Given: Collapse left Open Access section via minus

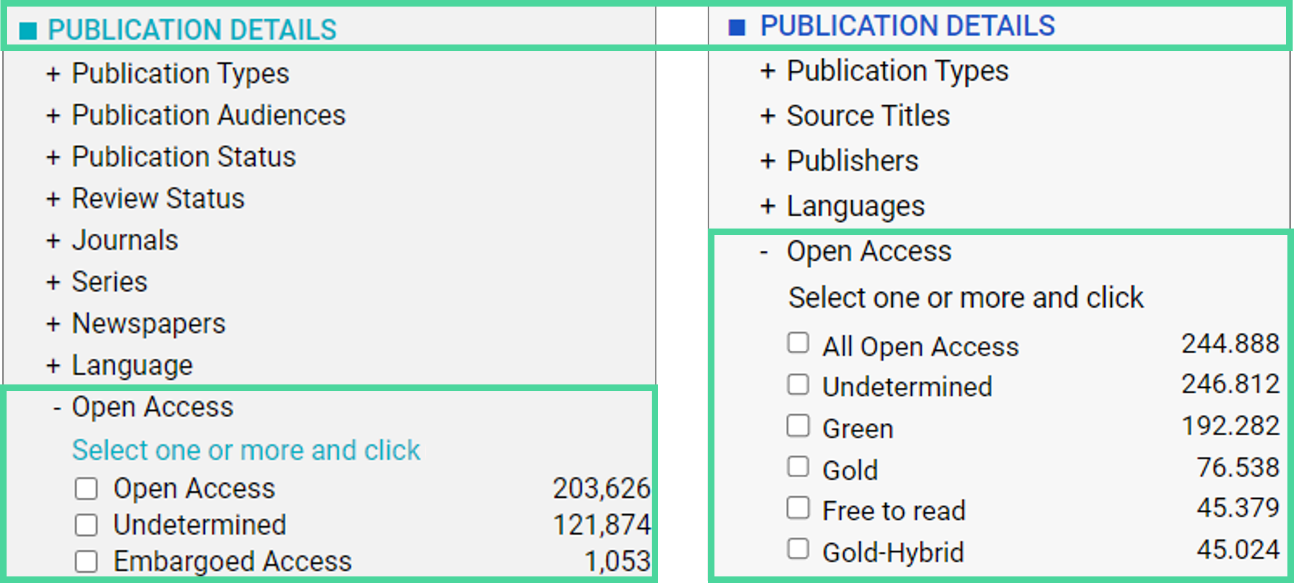Looking at the screenshot, I should tap(57, 408).
